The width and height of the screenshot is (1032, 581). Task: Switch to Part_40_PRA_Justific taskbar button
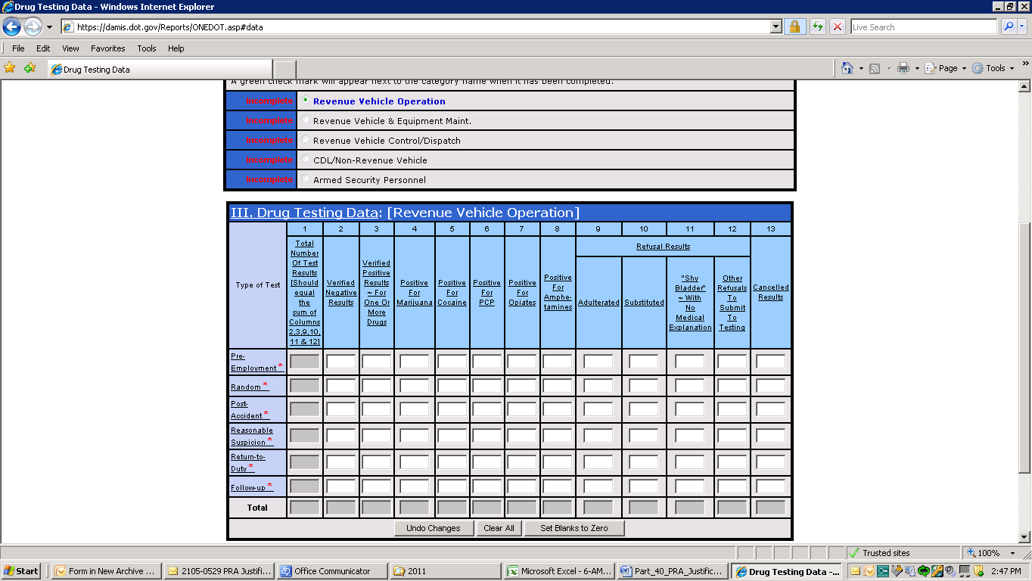point(673,571)
